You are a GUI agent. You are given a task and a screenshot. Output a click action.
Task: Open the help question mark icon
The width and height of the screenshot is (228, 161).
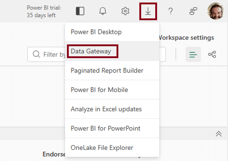pyautogui.click(x=170, y=11)
